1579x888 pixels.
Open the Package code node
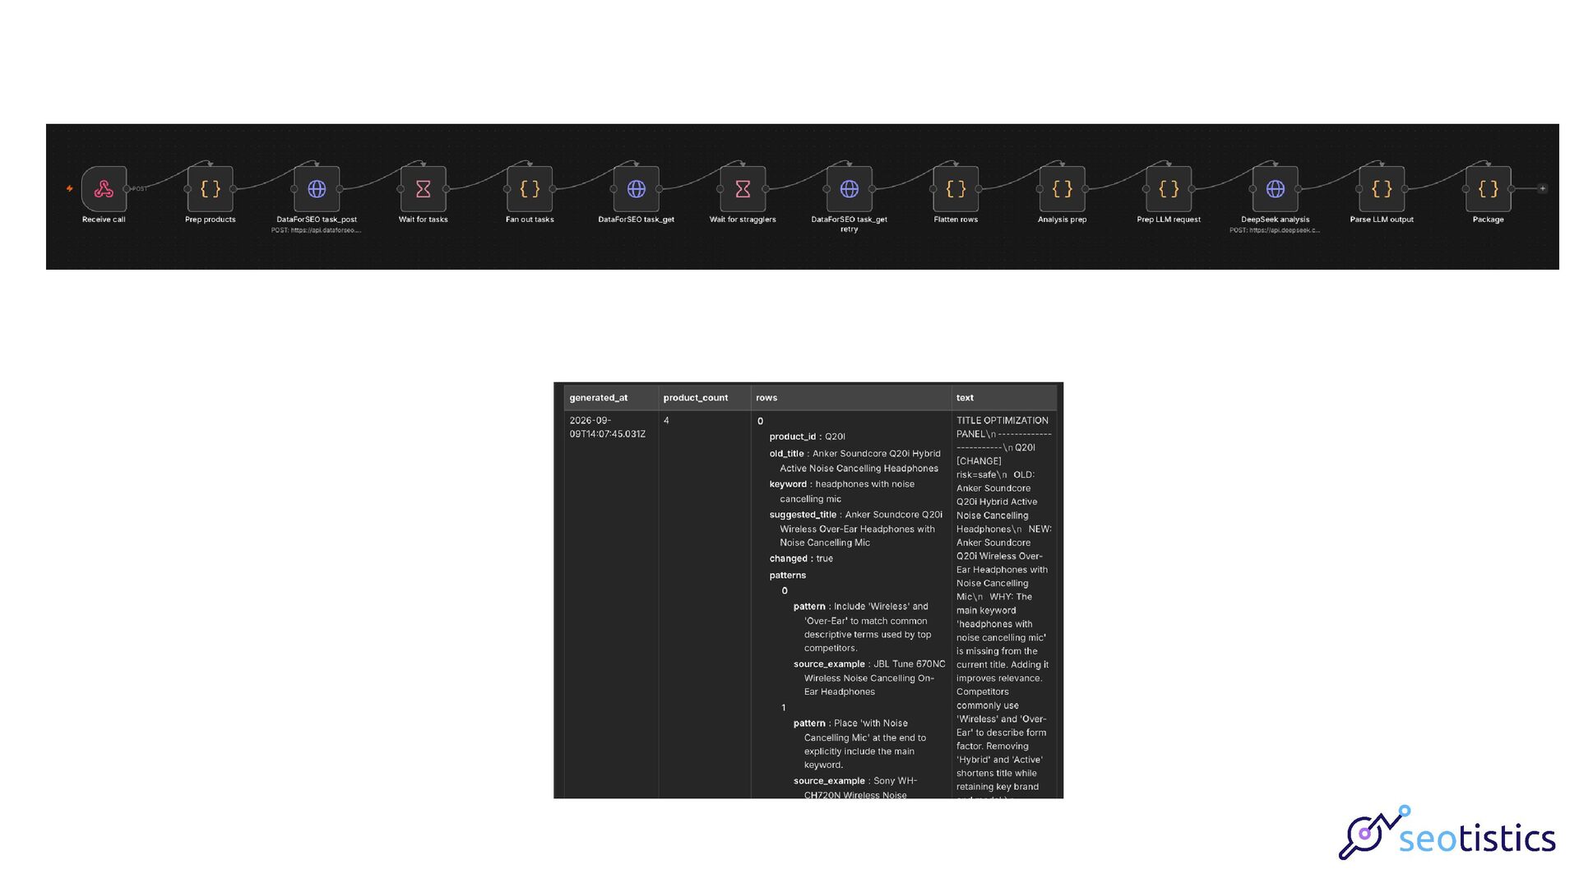pos(1489,189)
